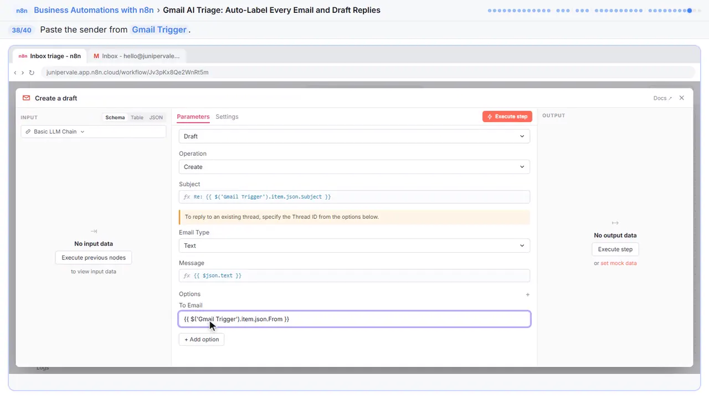Click Execute previous nodes
The image size is (709, 399).
(94, 258)
